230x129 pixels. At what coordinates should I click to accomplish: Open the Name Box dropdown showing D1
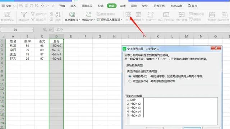32,30
